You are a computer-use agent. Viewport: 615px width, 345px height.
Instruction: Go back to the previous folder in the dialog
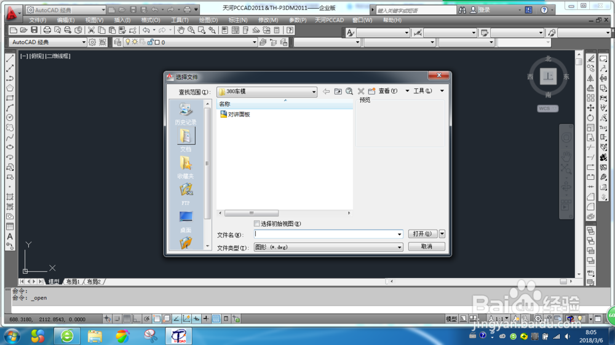(x=326, y=91)
